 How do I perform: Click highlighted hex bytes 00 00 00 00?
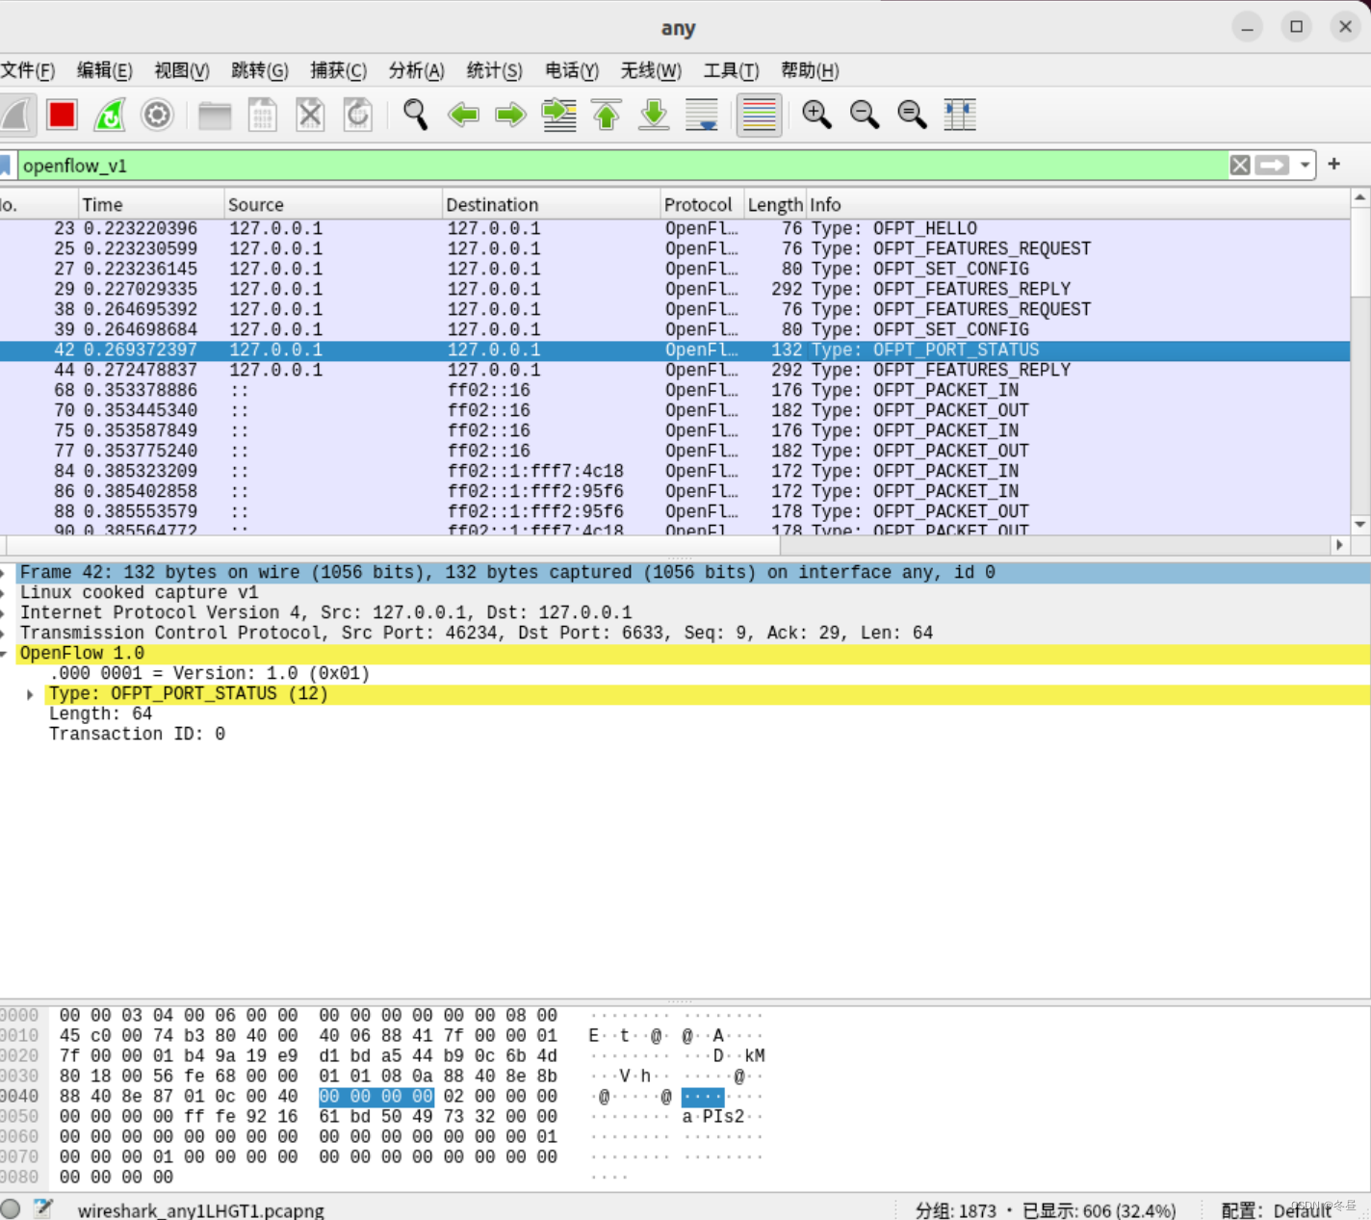(376, 1096)
